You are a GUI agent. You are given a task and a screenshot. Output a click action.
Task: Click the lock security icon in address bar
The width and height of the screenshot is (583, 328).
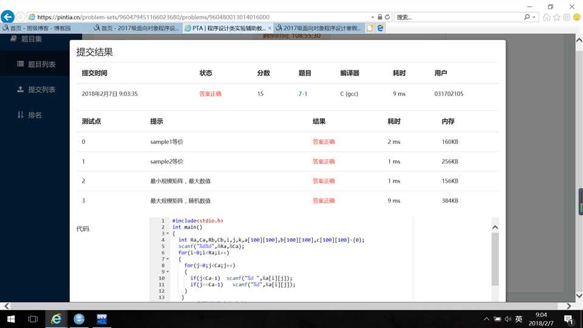380,17
